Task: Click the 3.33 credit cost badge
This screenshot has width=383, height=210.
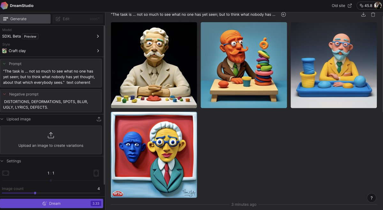Action: pos(96,203)
